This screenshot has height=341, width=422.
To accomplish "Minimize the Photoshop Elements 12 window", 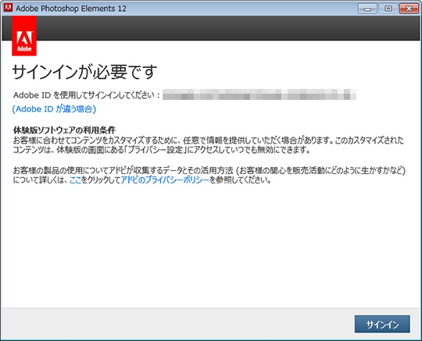I will click(x=367, y=9).
